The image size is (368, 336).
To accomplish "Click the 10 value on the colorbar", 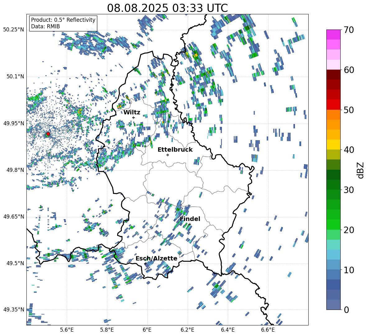I will pos(348,270).
